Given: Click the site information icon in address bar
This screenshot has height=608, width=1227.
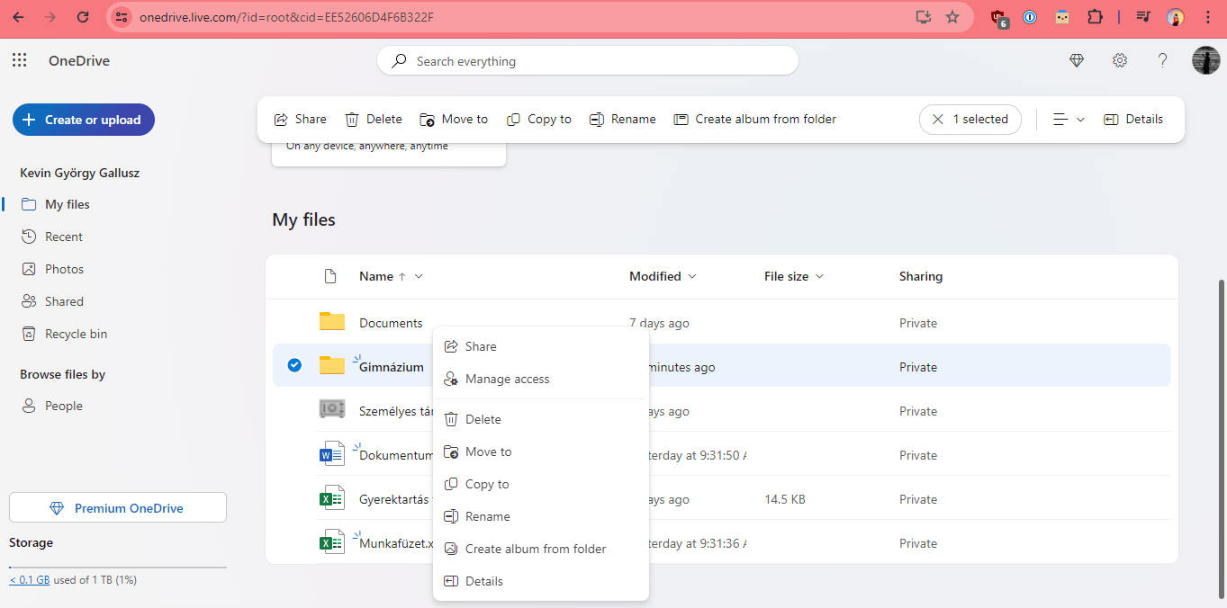Looking at the screenshot, I should tap(122, 17).
